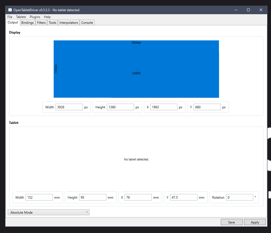Viewport: 271px width, 233px height.
Task: Close the OpenTabletDriver window
Action: (x=261, y=10)
